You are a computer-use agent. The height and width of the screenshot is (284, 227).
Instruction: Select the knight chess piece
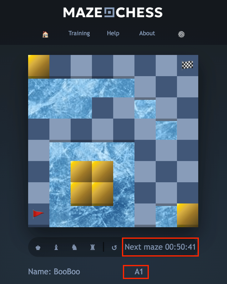click(74, 247)
